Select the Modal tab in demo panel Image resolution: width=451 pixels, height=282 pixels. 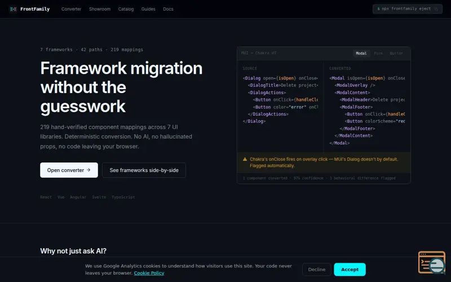pyautogui.click(x=361, y=53)
